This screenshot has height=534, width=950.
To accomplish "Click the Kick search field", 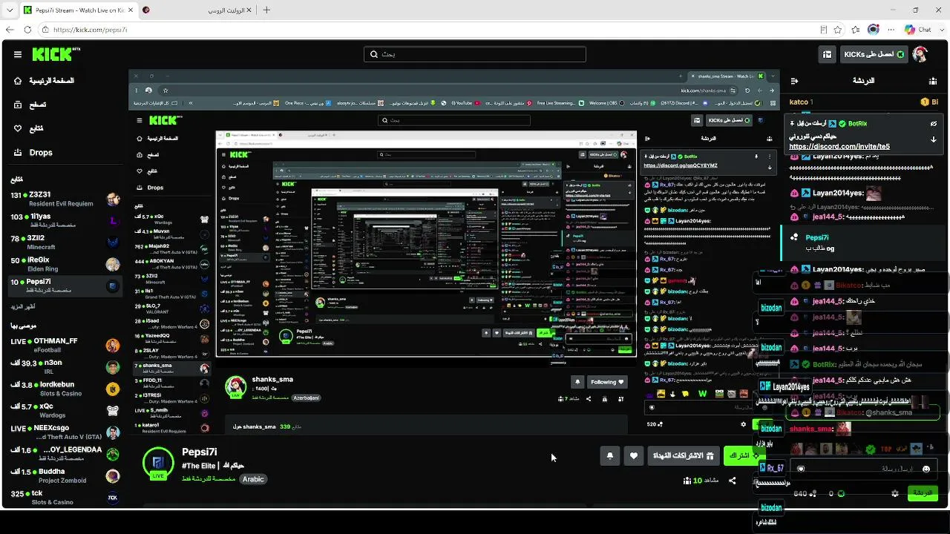I will [x=475, y=54].
